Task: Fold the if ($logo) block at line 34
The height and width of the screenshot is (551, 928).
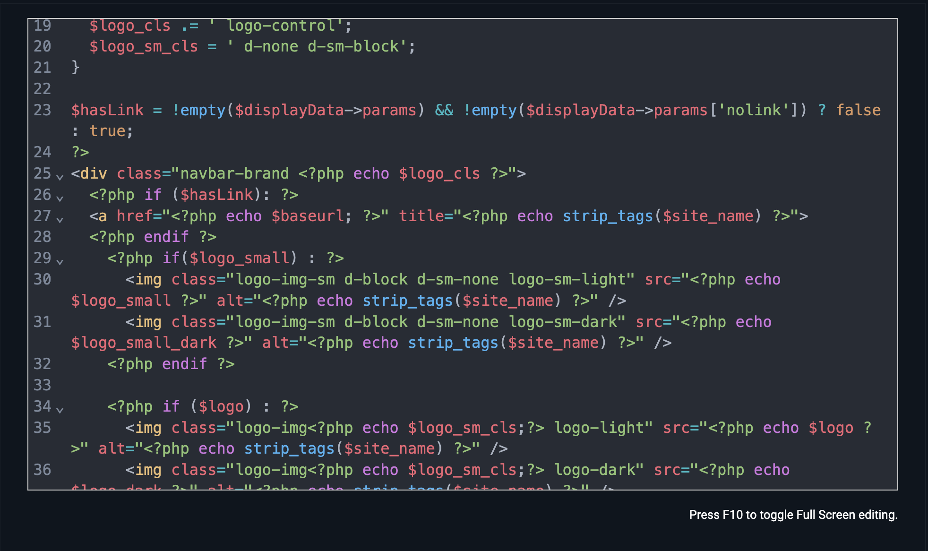Action: coord(60,410)
